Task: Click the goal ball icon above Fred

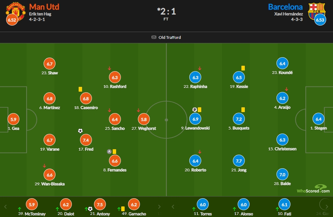Action: click(80, 131)
